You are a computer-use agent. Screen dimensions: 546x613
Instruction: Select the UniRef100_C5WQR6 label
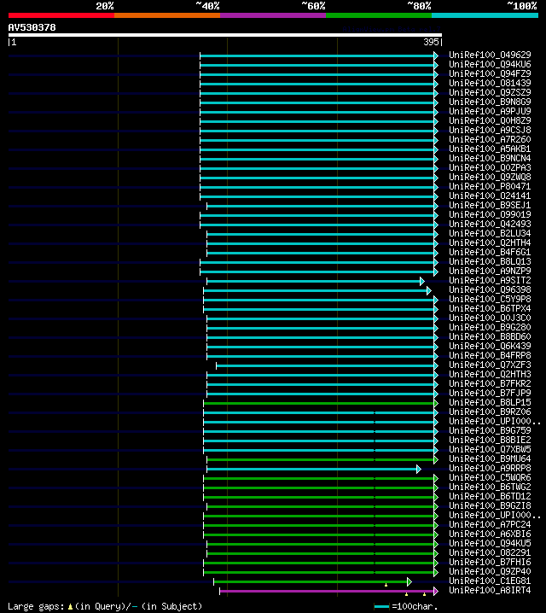point(490,477)
